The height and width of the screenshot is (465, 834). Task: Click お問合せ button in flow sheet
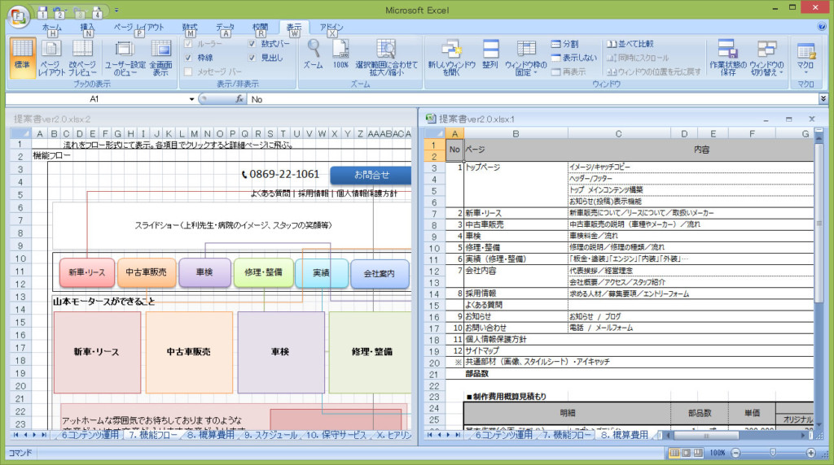371,175
